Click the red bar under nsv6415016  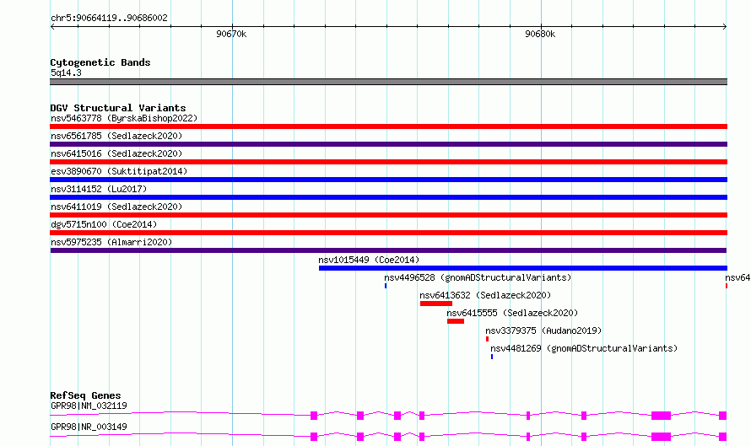point(388,162)
